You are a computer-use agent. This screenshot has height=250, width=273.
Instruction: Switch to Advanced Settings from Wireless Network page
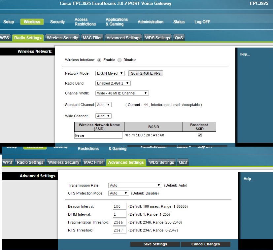(x=123, y=38)
